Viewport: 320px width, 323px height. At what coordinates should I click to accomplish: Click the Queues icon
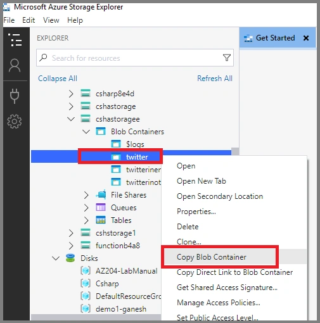(x=101, y=207)
